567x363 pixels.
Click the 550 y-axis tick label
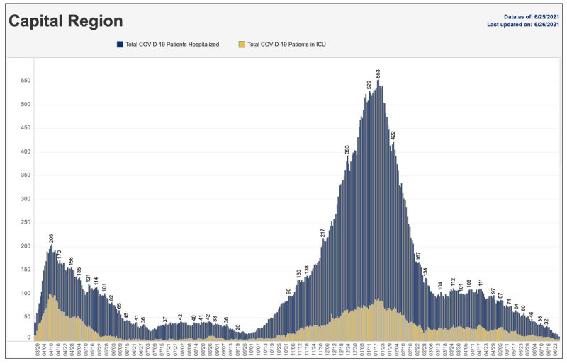pyautogui.click(x=26, y=81)
